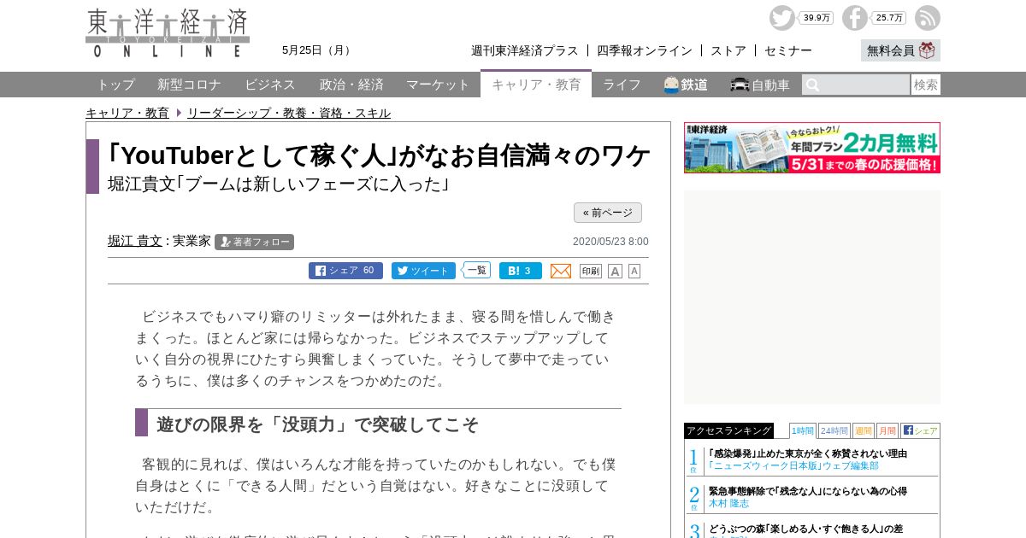Screen dimensions: 1026x538
Task: Go to the ライフ tab
Action: pyautogui.click(x=622, y=85)
